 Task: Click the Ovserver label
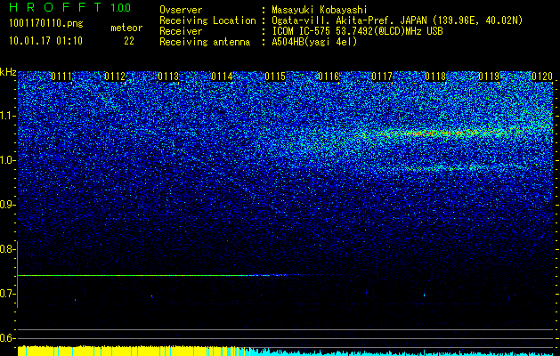pyautogui.click(x=181, y=10)
